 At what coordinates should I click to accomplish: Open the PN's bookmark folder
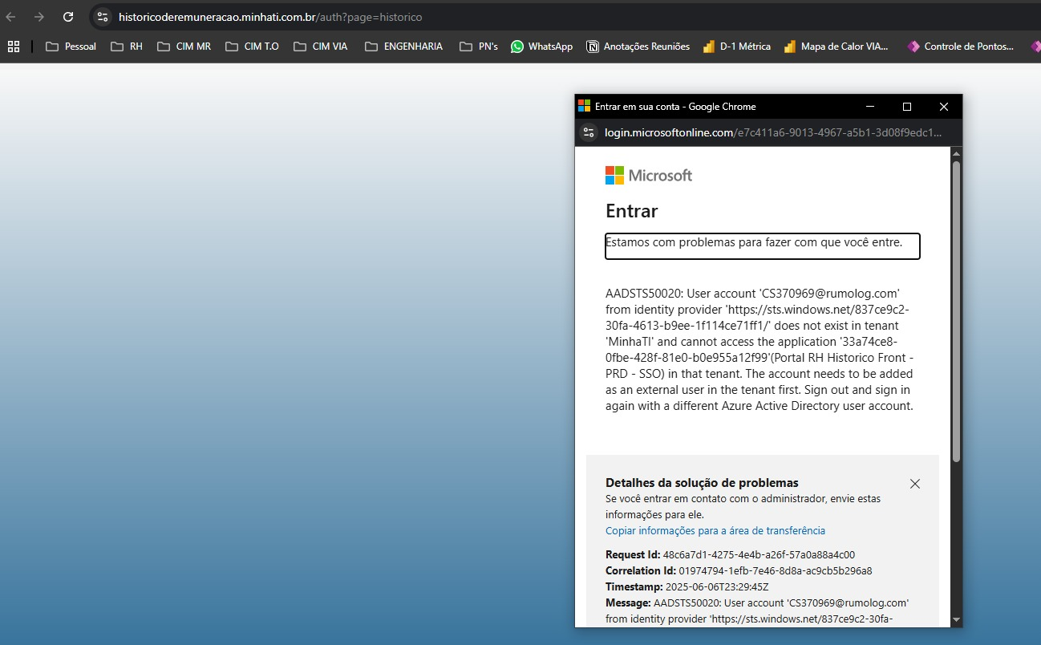point(479,47)
